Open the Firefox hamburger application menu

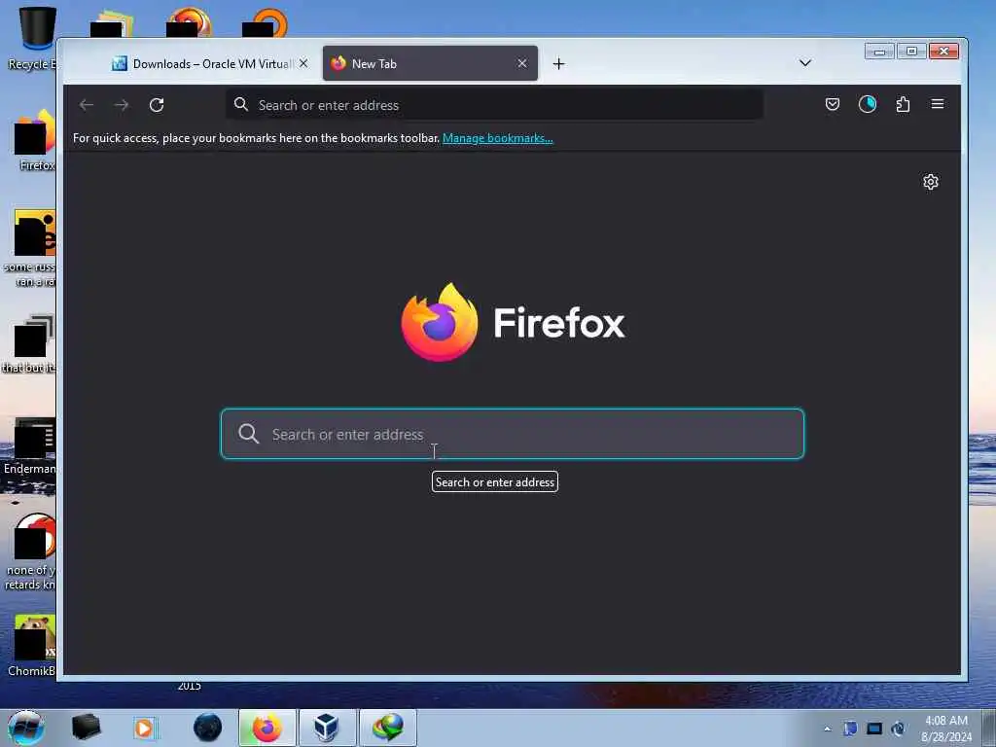[x=938, y=104]
